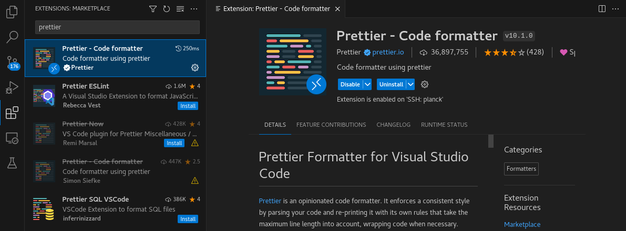
Task: Install Prettier ESLint extension
Action: [188, 106]
